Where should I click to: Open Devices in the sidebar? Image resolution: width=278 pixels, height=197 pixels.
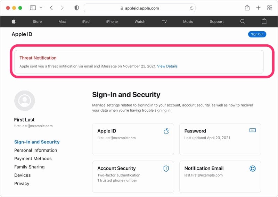[x=22, y=175]
